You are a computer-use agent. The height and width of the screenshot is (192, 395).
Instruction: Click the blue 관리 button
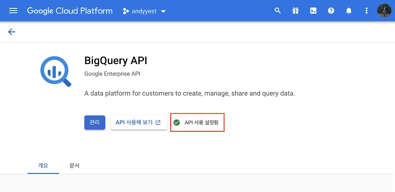[x=95, y=122]
